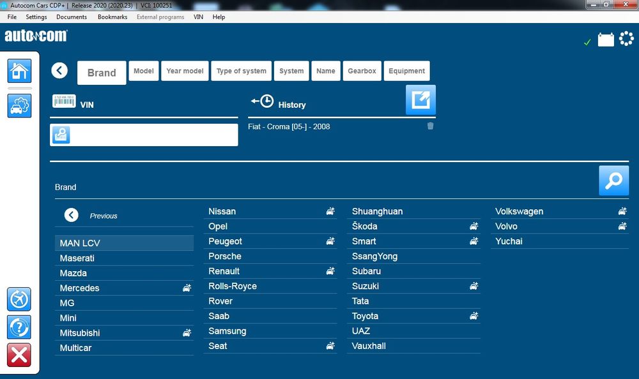This screenshot has width=639, height=379.
Task: Select Mini brand
Action: coord(125,318)
